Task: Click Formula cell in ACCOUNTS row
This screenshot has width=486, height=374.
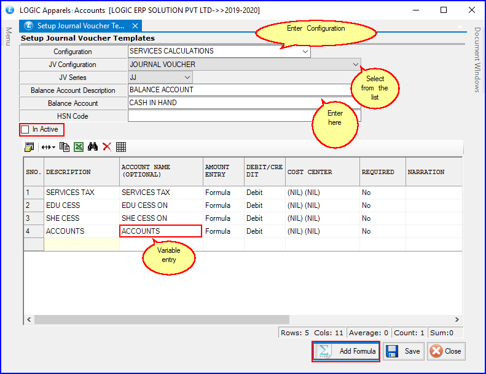Action: pyautogui.click(x=224, y=231)
